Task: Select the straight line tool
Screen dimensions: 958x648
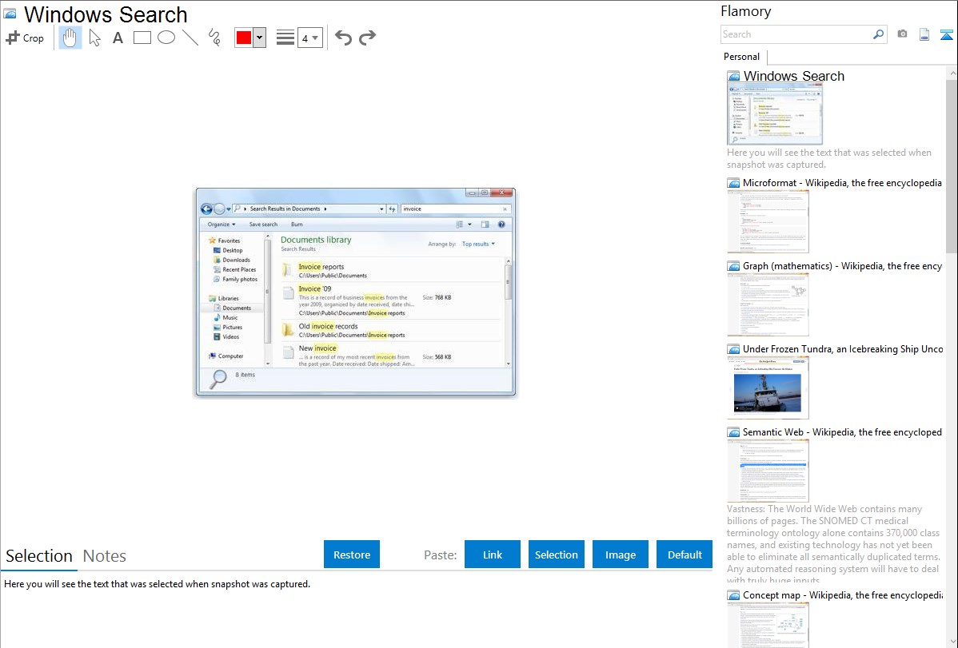Action: point(190,38)
